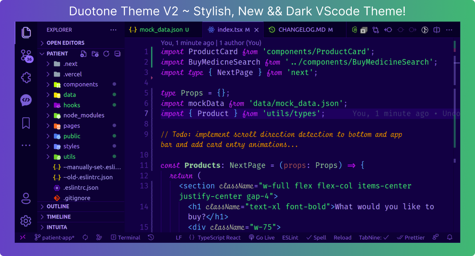Click the timeline circle icon in editor toolbar
The image size is (475, 256).
(400, 30)
